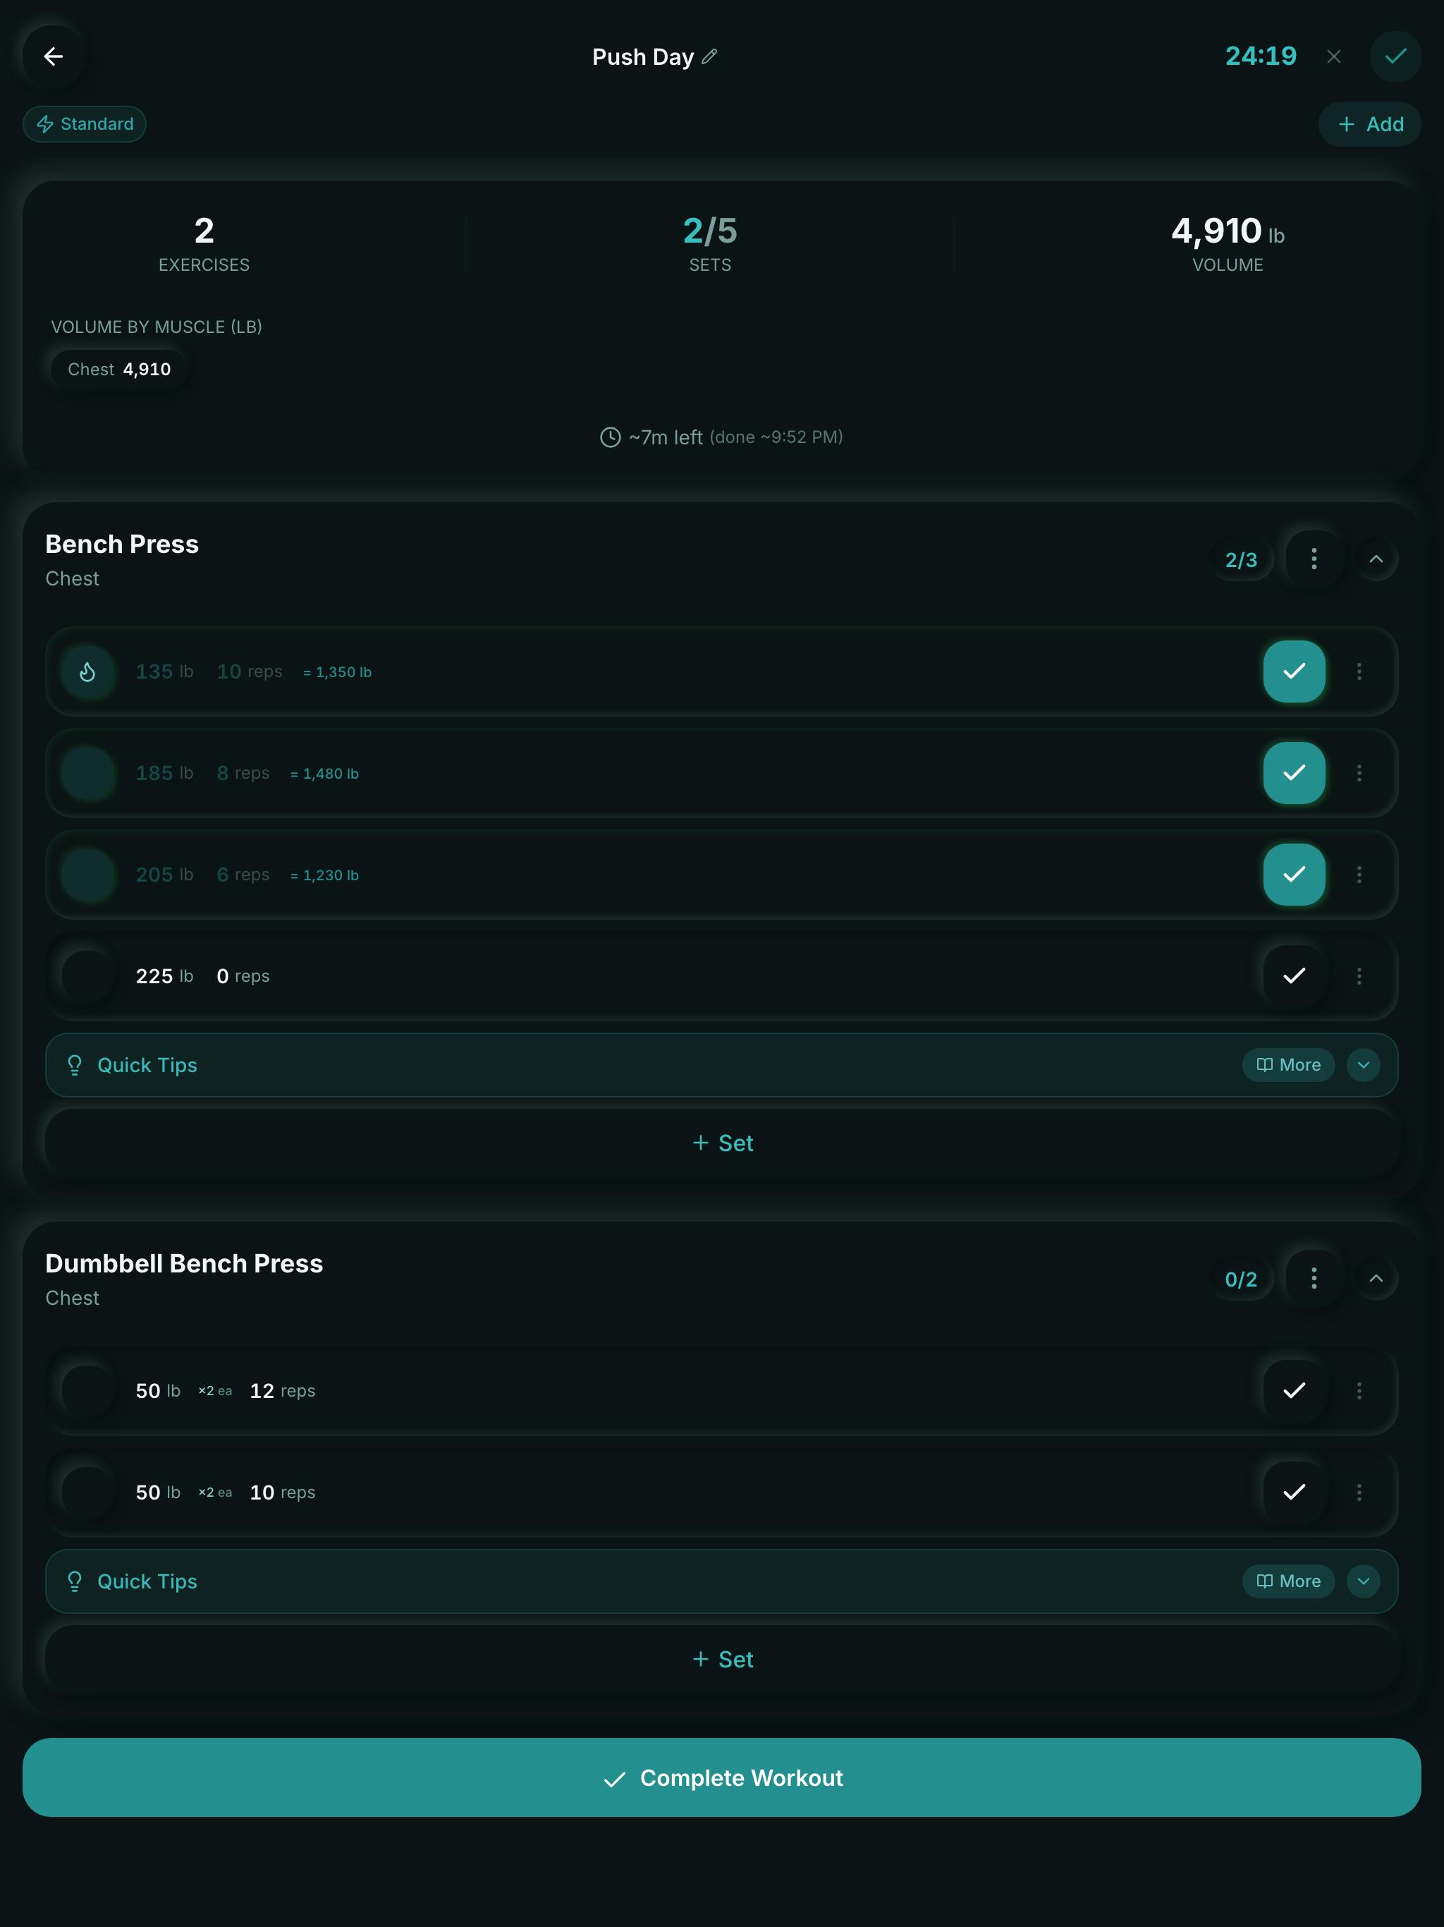The width and height of the screenshot is (1444, 1927).
Task: Cancel workout with the X icon
Action: click(1333, 56)
